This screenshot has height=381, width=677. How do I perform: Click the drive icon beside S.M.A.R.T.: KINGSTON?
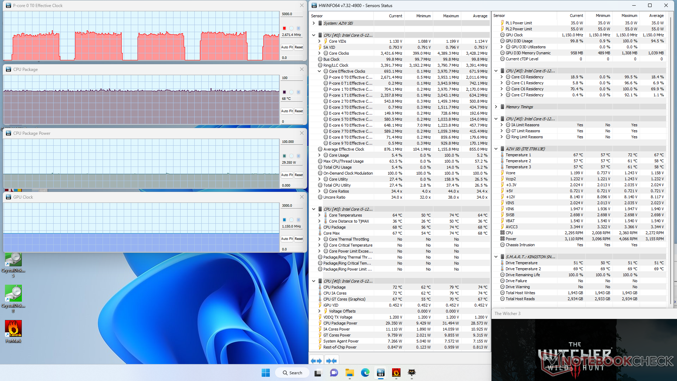tap(502, 257)
